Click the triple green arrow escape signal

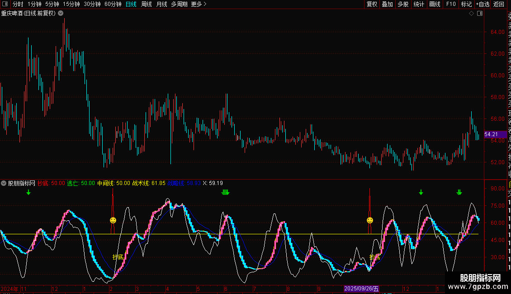[225, 193]
